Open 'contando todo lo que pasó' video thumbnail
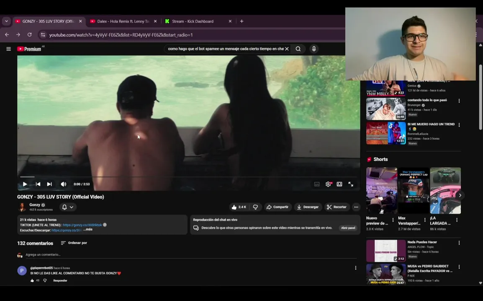The height and width of the screenshot is (301, 483). (x=385, y=109)
